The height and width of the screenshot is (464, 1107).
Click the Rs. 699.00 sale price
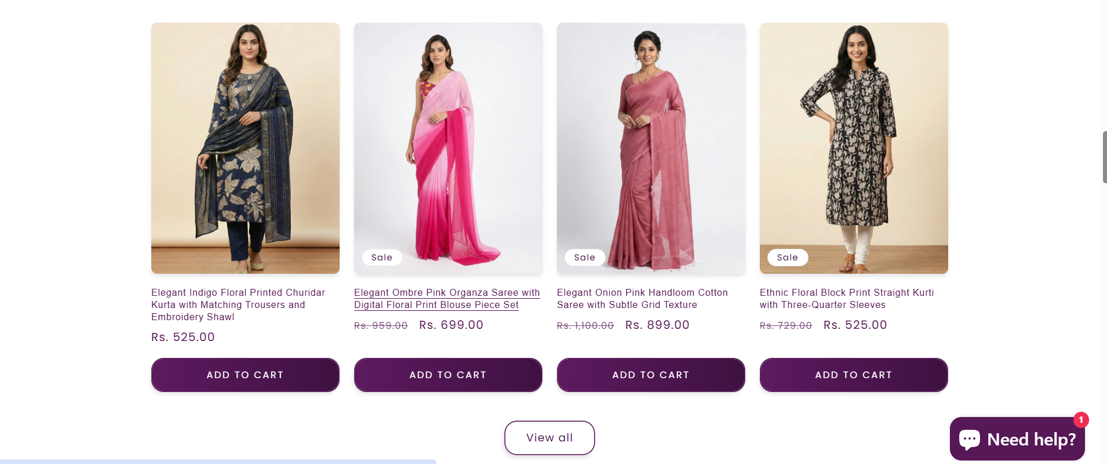[x=451, y=325]
